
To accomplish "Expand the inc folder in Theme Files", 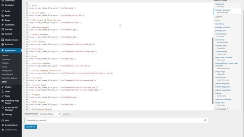I will click(x=217, y=21).
